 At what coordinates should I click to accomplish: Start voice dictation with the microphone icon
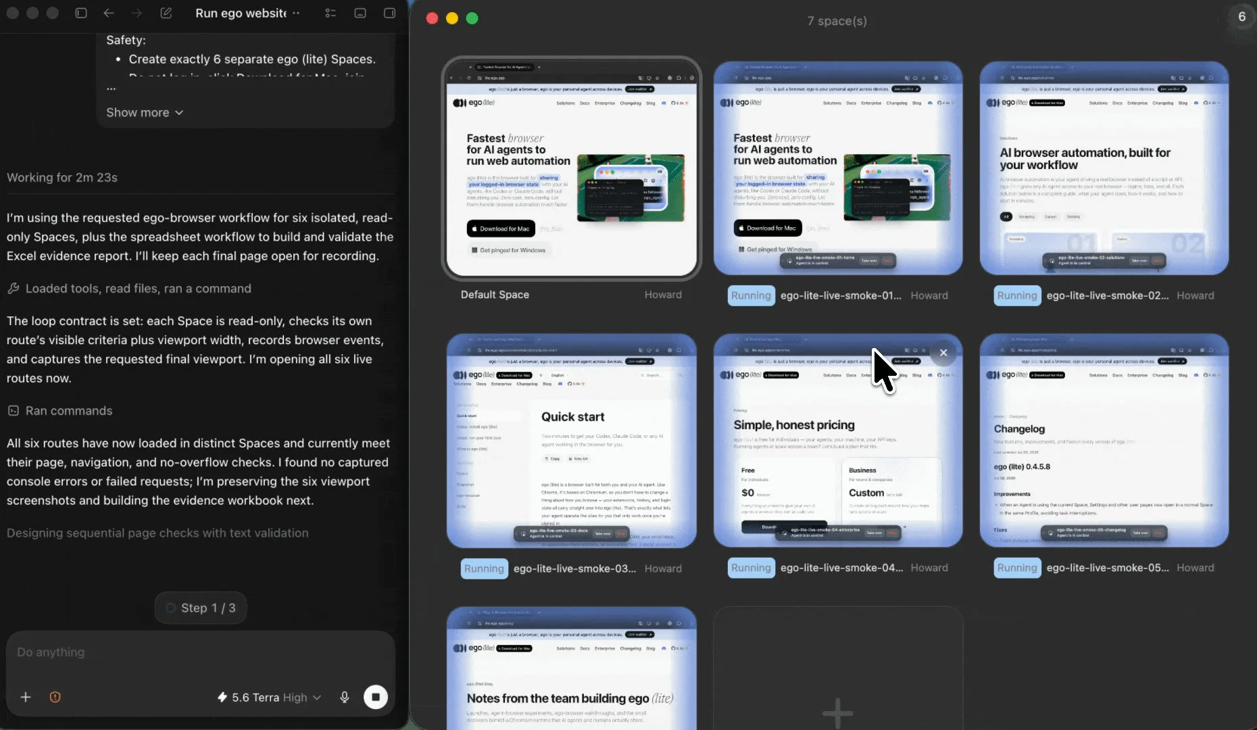tap(345, 697)
